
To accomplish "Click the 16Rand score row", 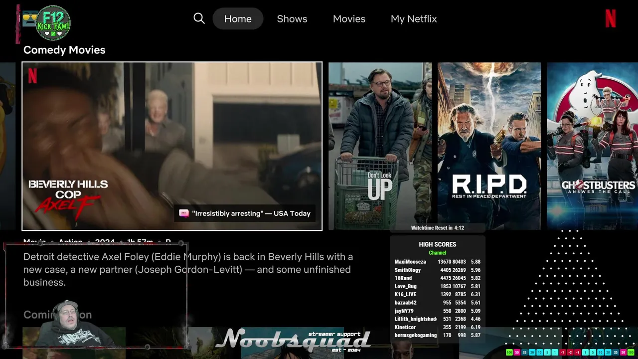I will click(437, 278).
